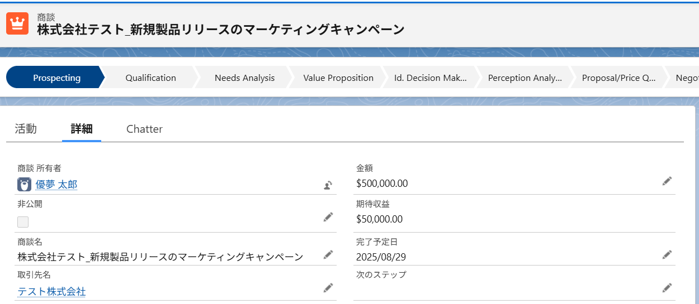The height and width of the screenshot is (304, 699).
Task: Click the pencil icon to edit 取引先名
Action: pos(328,288)
